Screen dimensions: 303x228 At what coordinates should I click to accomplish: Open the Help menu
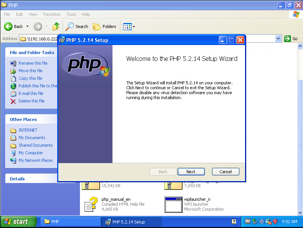coord(86,14)
